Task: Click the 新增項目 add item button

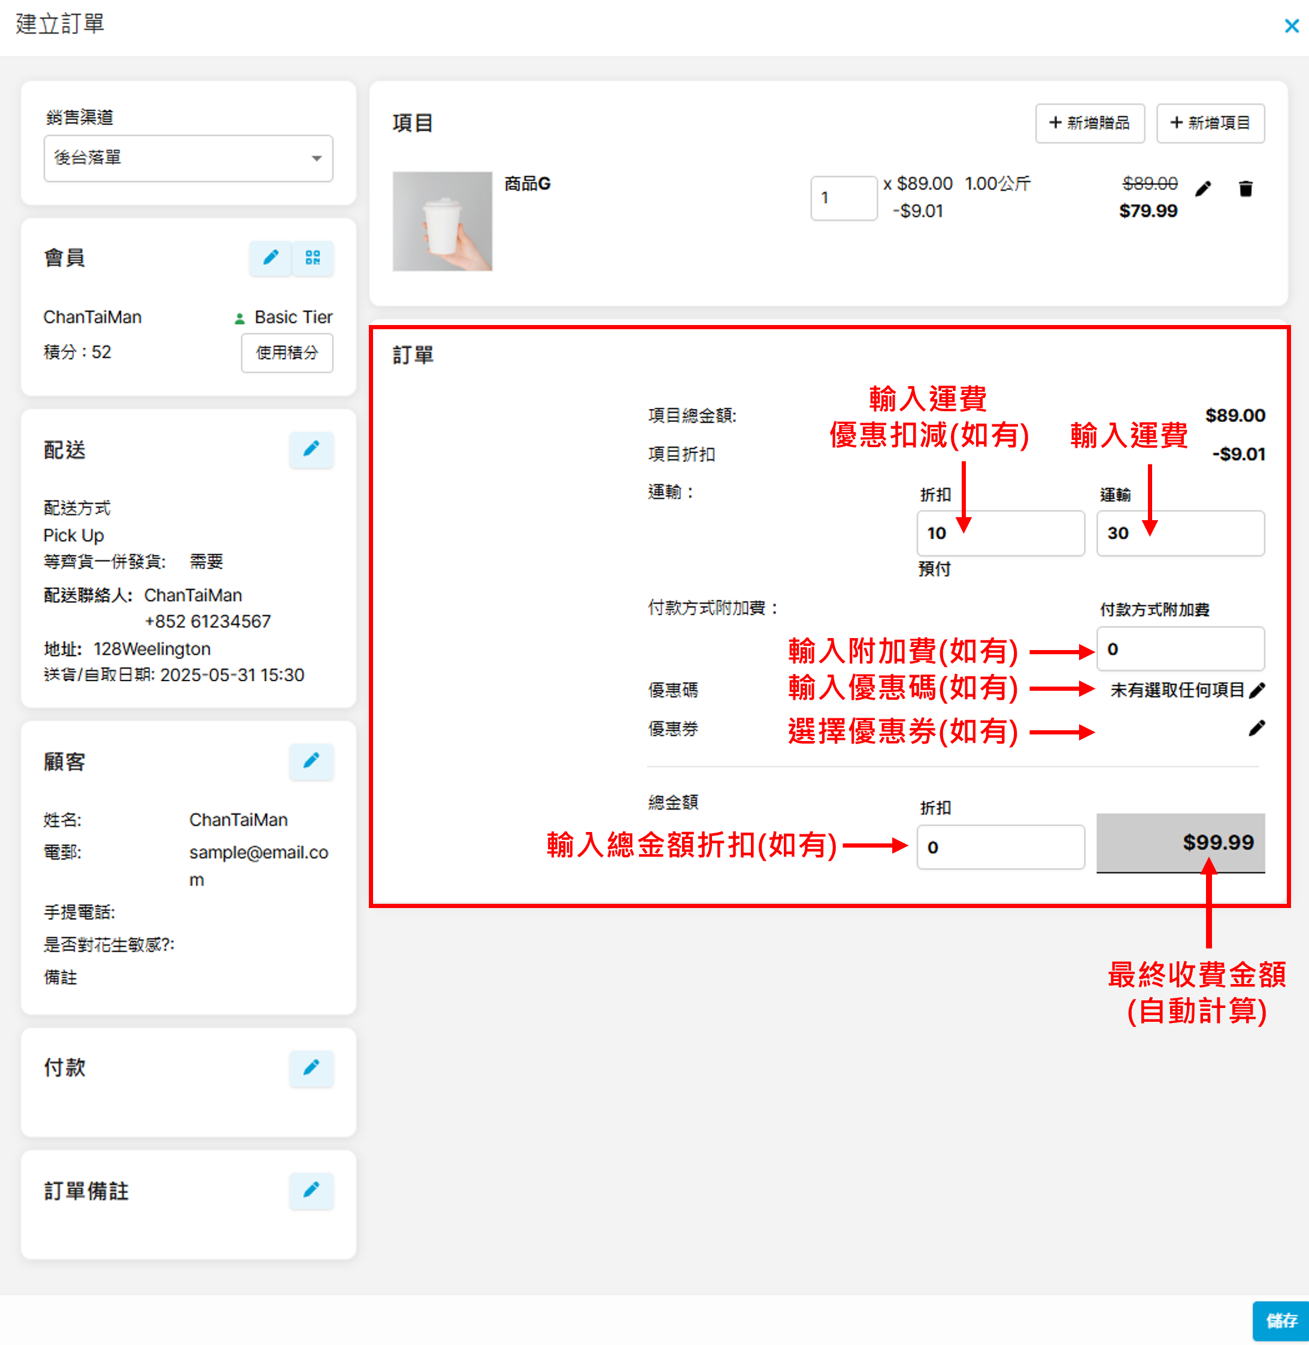Action: [x=1210, y=124]
